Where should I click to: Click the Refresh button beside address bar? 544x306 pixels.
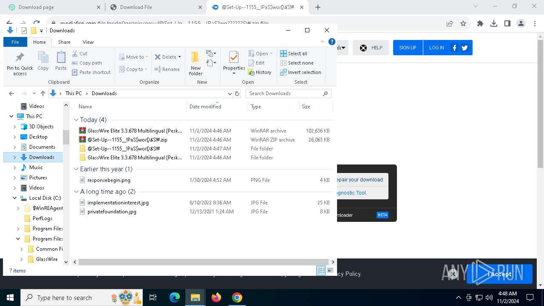tap(237, 93)
